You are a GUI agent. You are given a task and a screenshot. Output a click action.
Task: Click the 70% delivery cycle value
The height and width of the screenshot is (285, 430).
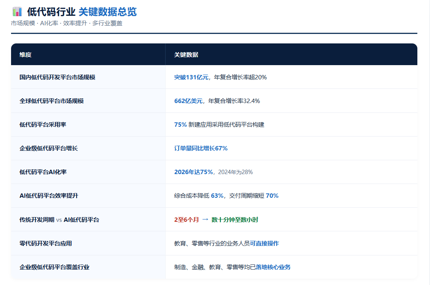[x=272, y=196]
